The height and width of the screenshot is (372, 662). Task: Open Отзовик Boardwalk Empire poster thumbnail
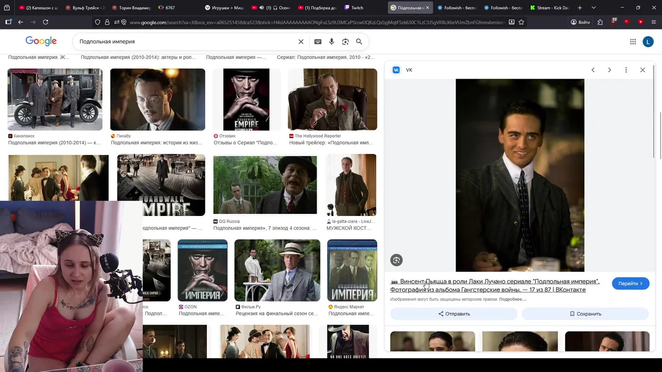246,99
